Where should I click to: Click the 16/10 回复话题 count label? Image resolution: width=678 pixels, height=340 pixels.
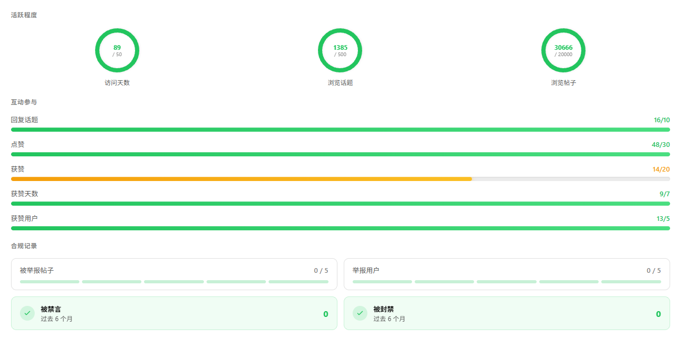pos(662,120)
